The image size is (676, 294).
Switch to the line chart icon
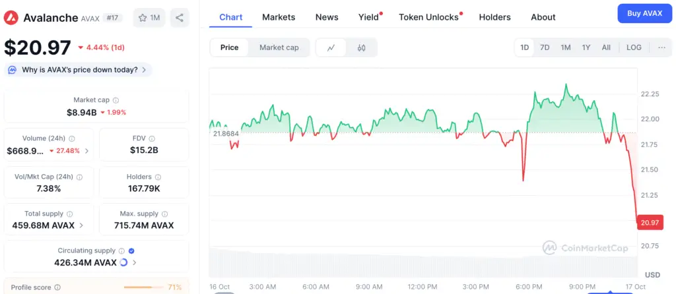coord(331,47)
